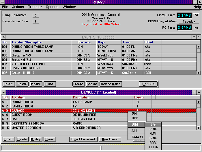Select event 001 DINING ROOM TABLE LAMP ON

pyautogui.click(x=99, y=47)
